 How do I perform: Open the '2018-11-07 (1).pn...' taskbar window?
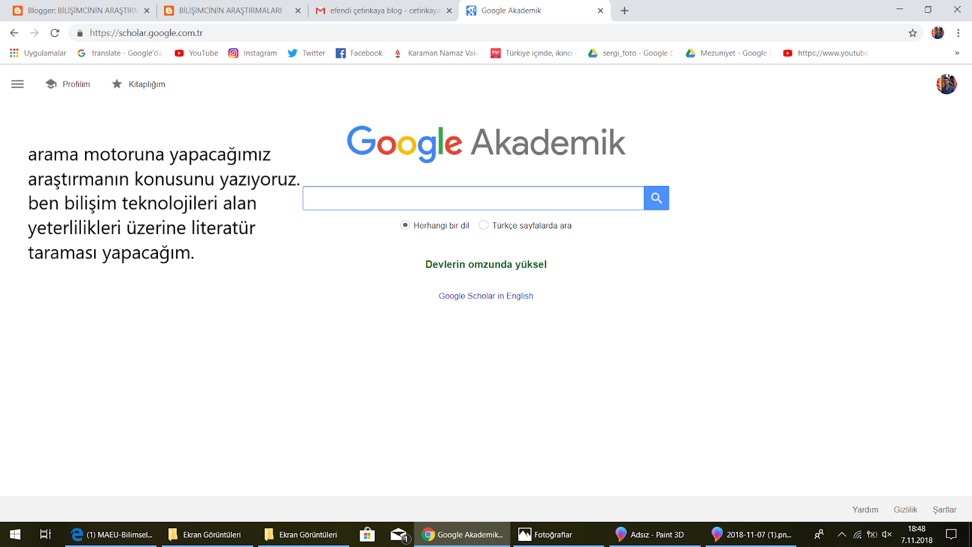(x=751, y=534)
